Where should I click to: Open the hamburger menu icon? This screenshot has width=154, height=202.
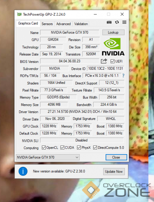pos(124,22)
